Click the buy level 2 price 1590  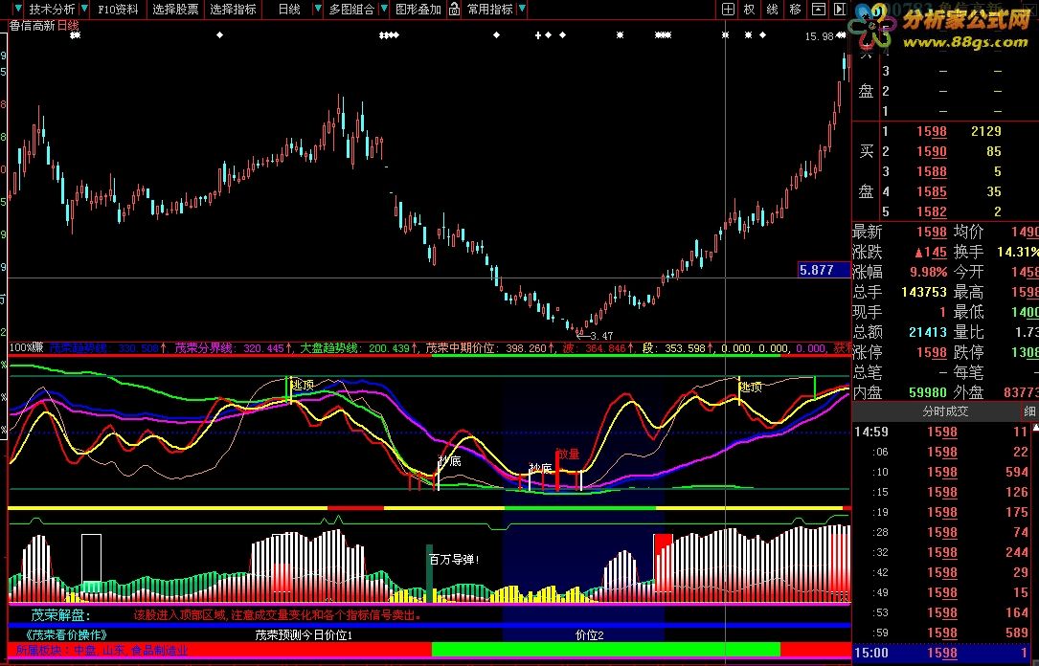pyautogui.click(x=932, y=151)
